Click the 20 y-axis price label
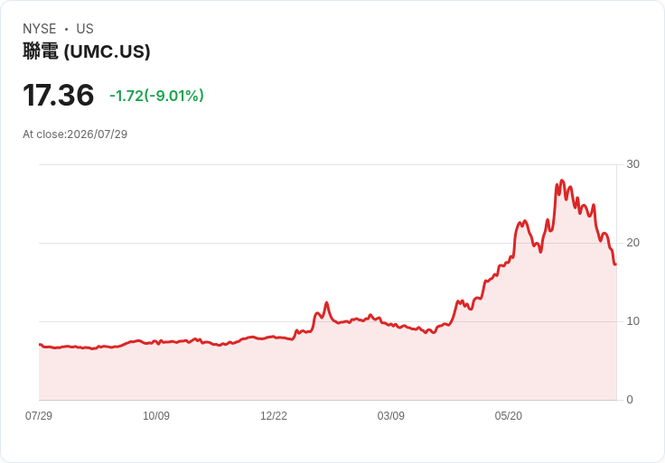Image resolution: width=665 pixels, height=463 pixels. [632, 243]
